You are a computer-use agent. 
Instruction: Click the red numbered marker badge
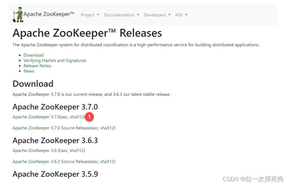click(89, 117)
